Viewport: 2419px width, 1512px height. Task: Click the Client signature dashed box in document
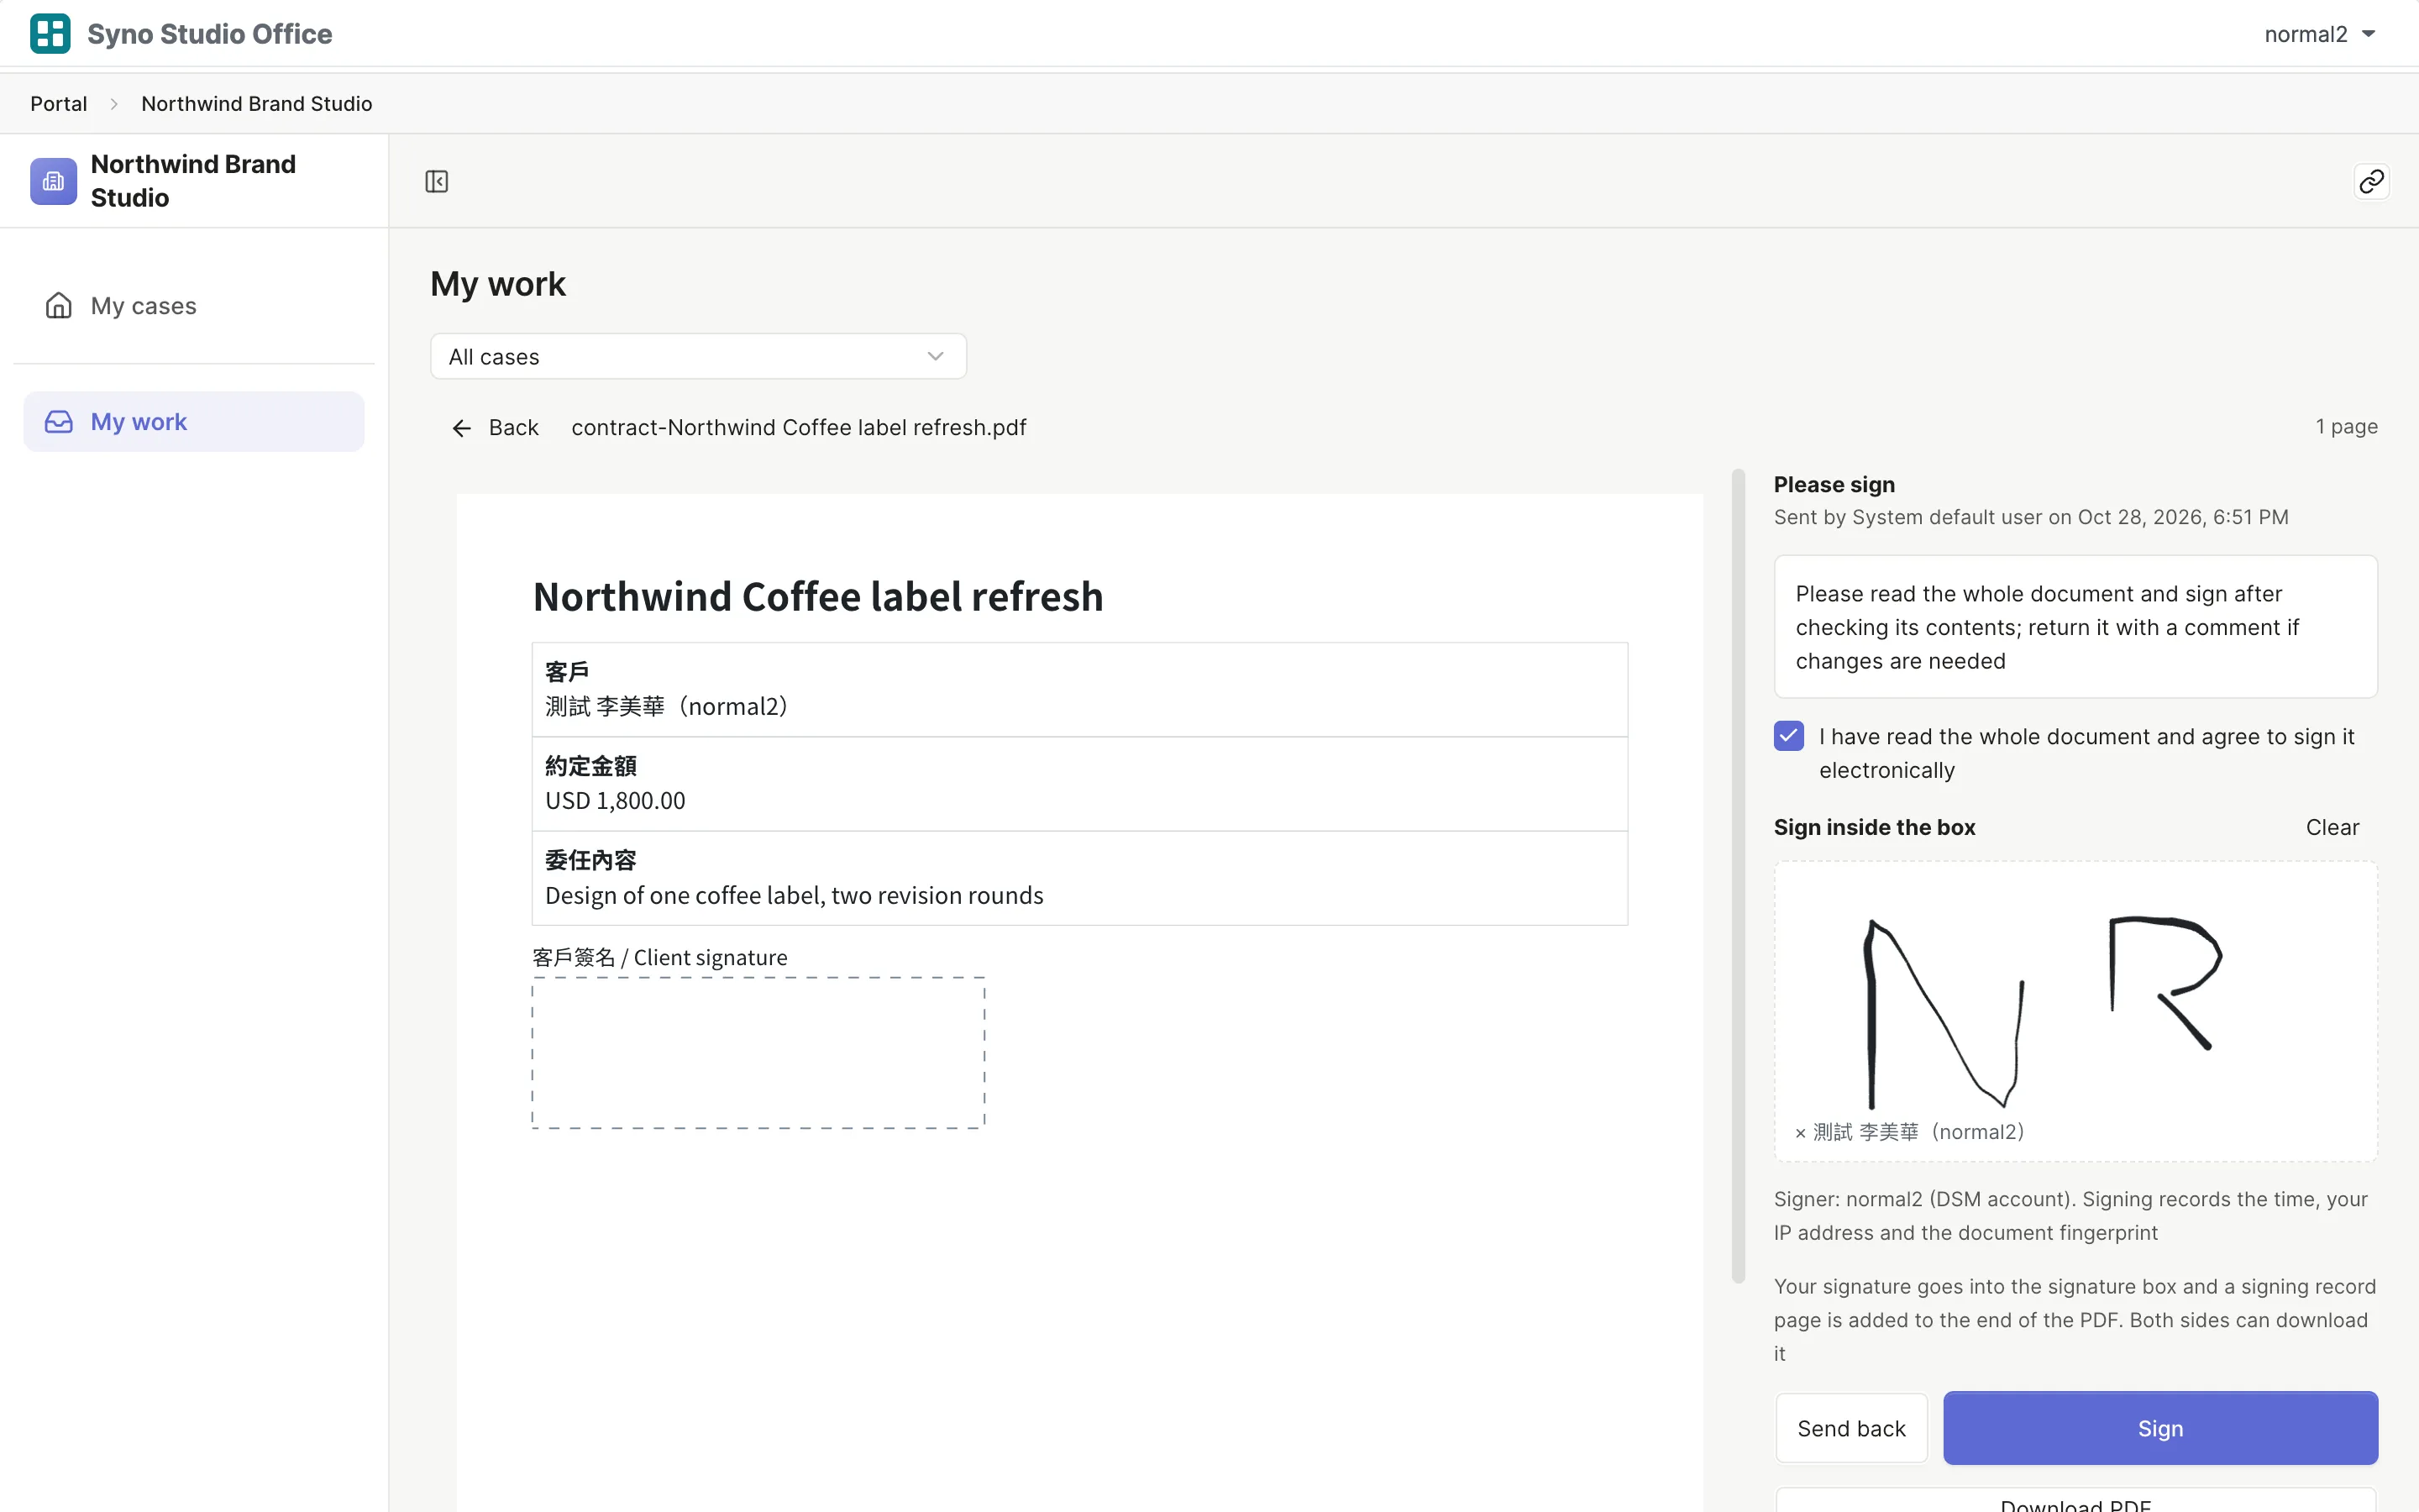pyautogui.click(x=758, y=1053)
